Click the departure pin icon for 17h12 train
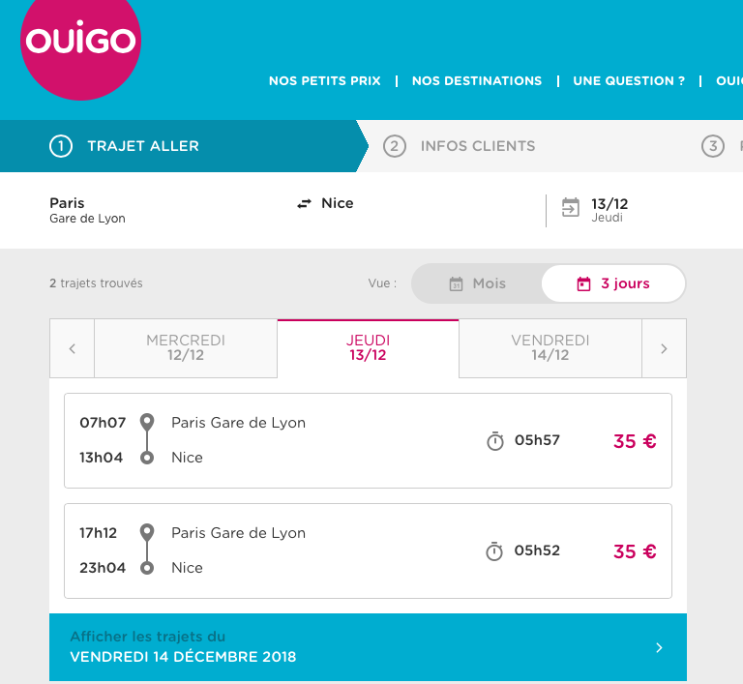 (147, 532)
